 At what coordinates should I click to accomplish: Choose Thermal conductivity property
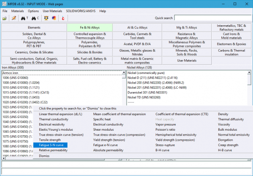pyautogui.click(x=54, y=119)
